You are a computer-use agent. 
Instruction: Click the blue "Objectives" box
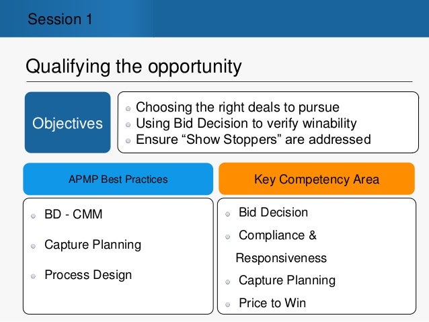68,124
